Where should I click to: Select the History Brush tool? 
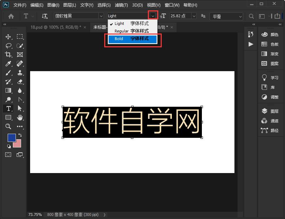pyautogui.click(x=8, y=82)
